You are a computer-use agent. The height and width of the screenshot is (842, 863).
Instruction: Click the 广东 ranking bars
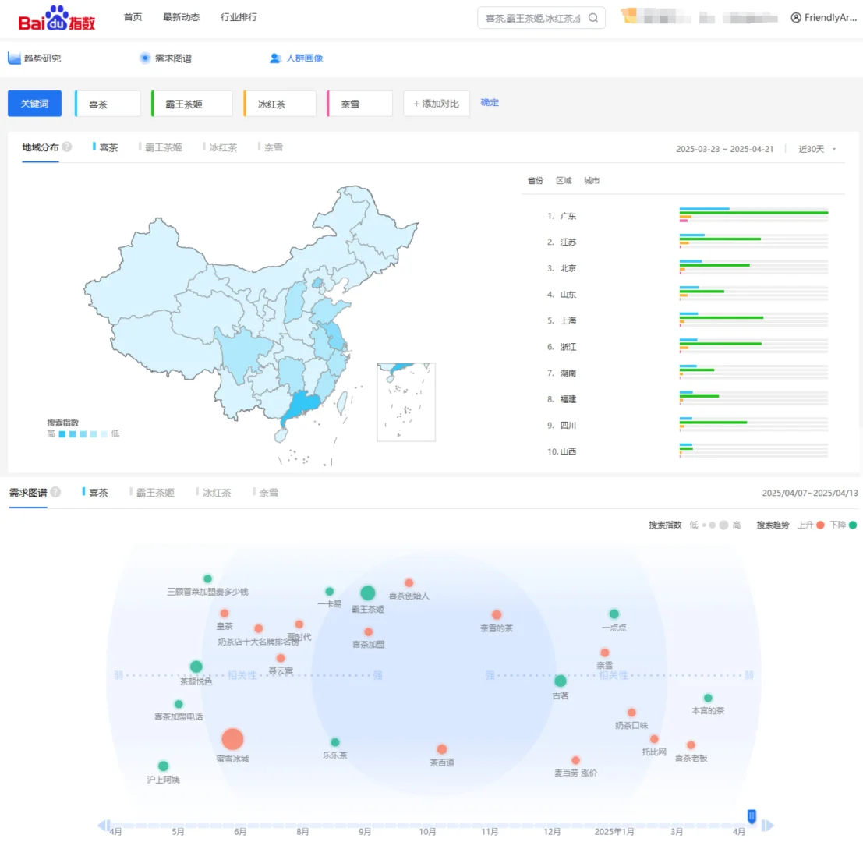pos(754,214)
